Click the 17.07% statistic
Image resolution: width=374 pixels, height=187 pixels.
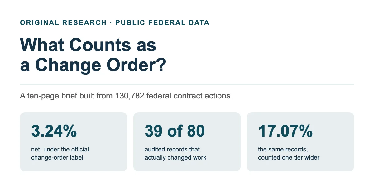[285, 131]
